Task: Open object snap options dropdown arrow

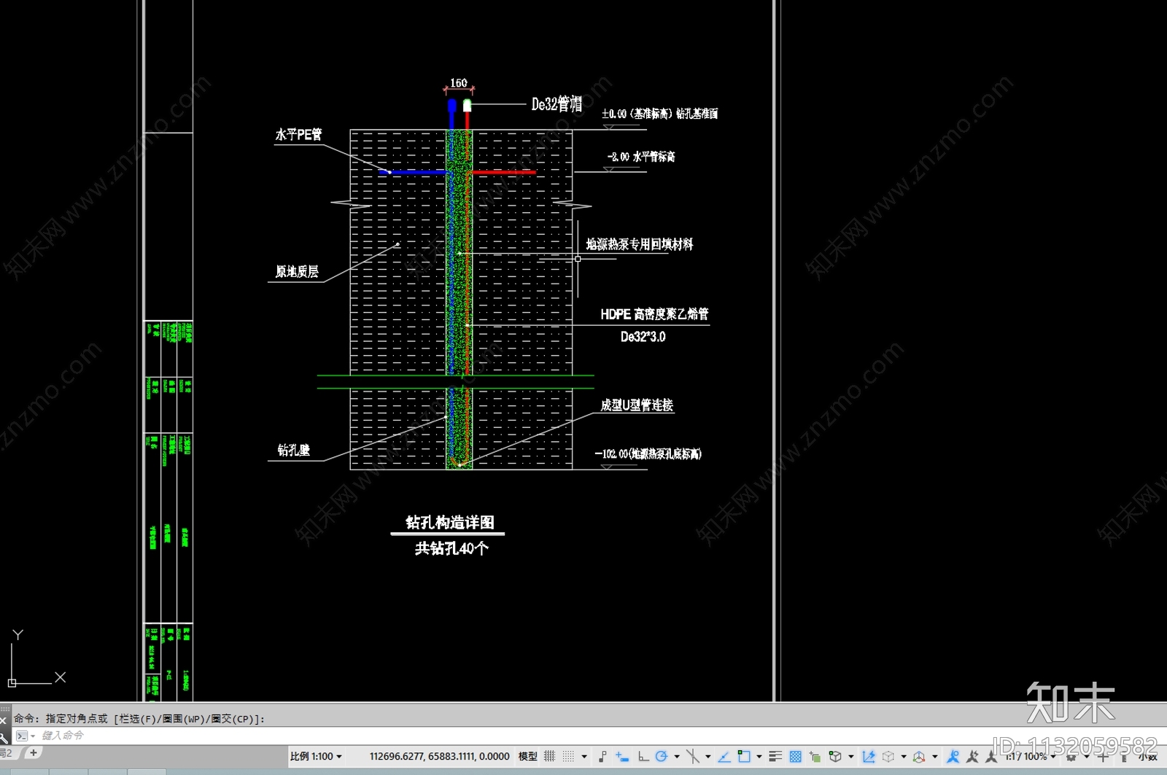Action: (759, 757)
